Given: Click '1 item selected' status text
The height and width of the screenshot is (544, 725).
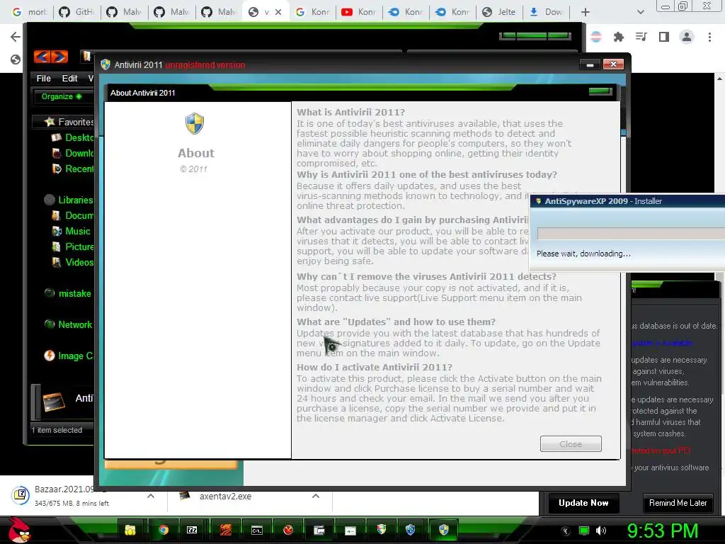Looking at the screenshot, I should click(57, 430).
